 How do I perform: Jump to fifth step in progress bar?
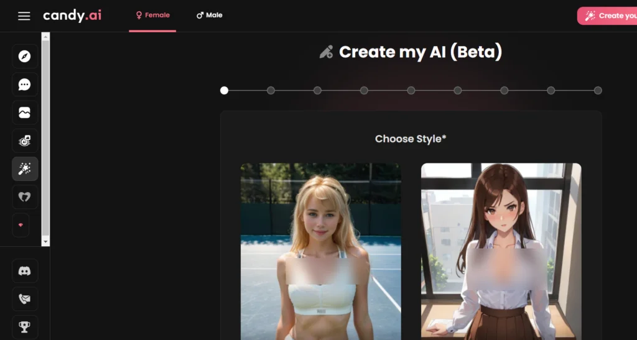tap(411, 91)
